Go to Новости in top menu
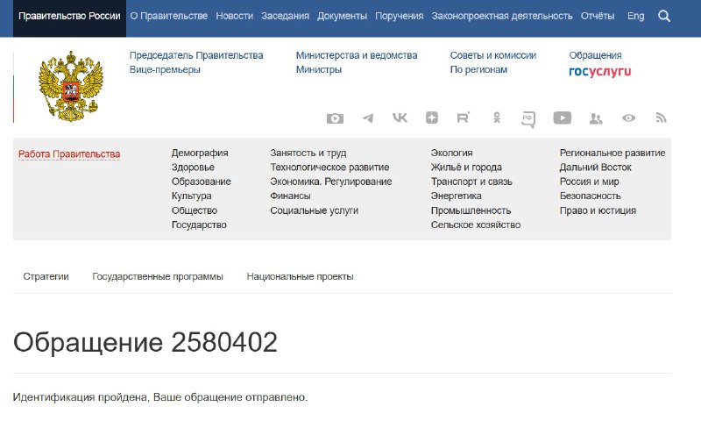Image resolution: width=701 pixels, height=435 pixels. (x=234, y=16)
